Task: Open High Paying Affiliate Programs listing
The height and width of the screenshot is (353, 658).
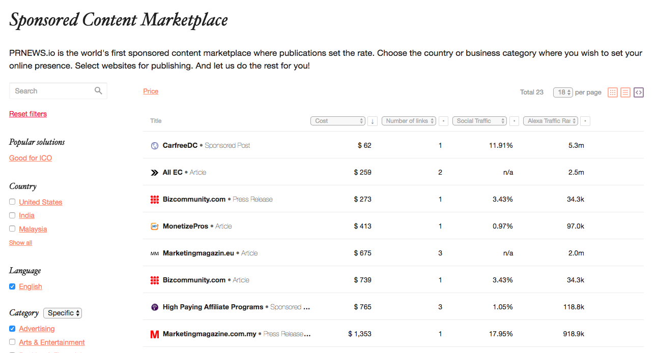Action: point(237,307)
